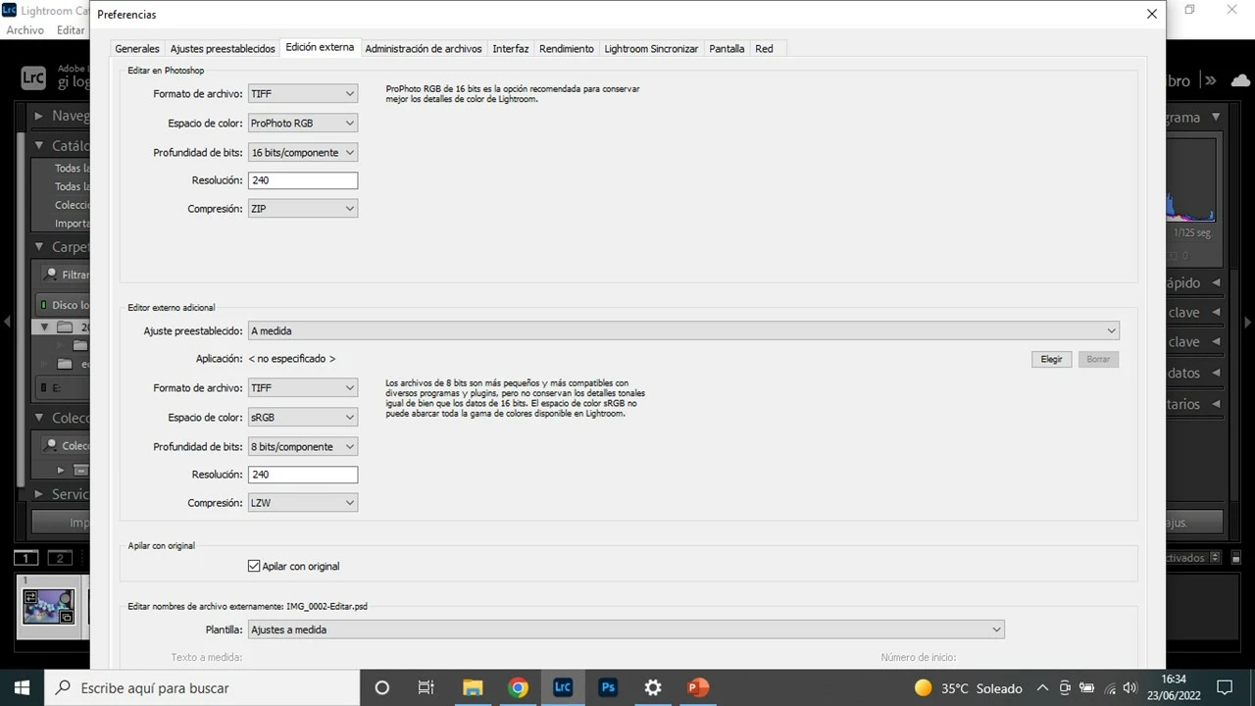1255x706 pixels.
Task: Click weather 35°C Soleado widget
Action: [x=968, y=688]
